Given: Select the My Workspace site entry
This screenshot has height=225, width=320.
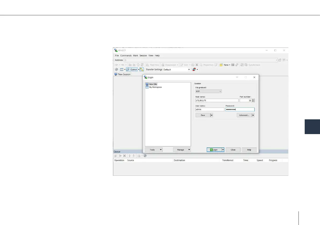Looking at the screenshot, I should tap(155, 87).
